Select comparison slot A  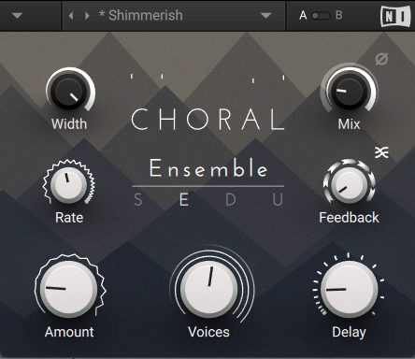coord(303,15)
